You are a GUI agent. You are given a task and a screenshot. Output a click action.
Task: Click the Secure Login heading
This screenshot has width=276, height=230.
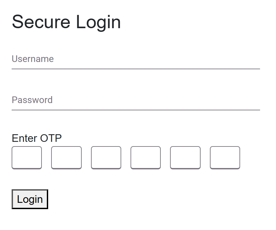tap(66, 22)
